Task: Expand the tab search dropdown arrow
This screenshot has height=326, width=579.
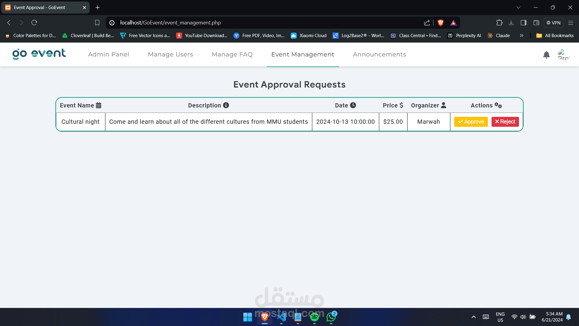Action: click(518, 8)
